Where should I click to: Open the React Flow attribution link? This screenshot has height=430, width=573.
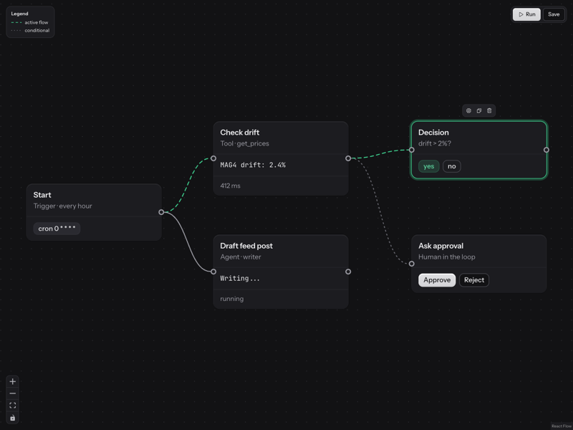pos(562,426)
